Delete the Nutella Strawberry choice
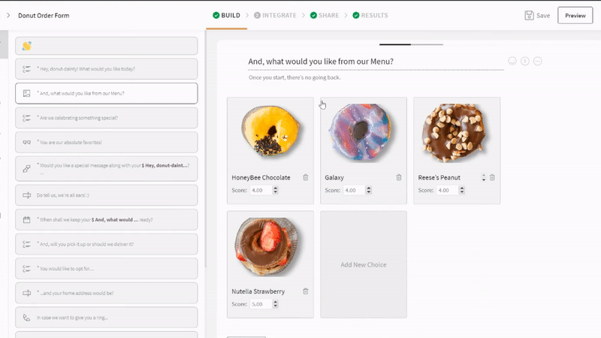601x338 pixels. 306,291
